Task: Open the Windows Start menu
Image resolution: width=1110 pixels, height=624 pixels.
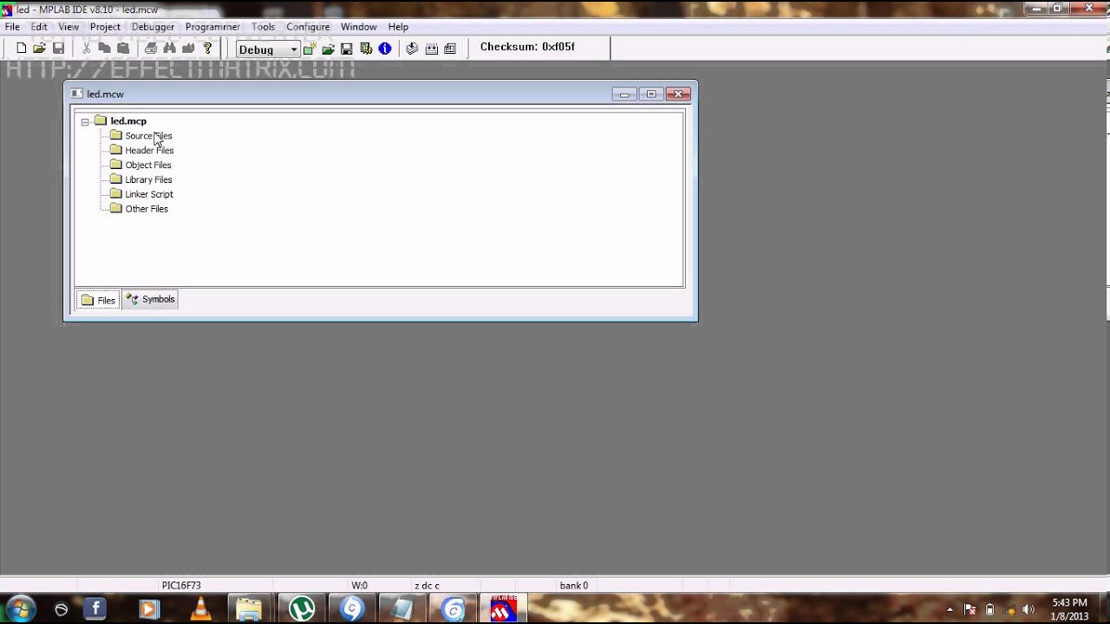Action: [x=20, y=608]
